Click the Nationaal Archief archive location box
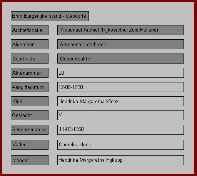The image size is (197, 176). click(x=120, y=30)
